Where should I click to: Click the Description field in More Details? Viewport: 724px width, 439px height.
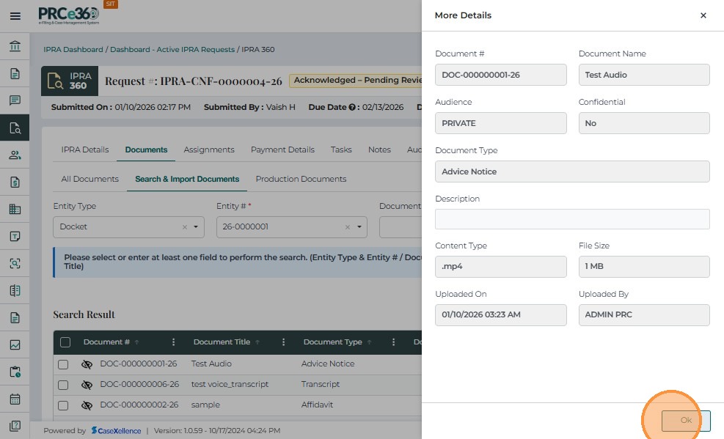[572, 219]
